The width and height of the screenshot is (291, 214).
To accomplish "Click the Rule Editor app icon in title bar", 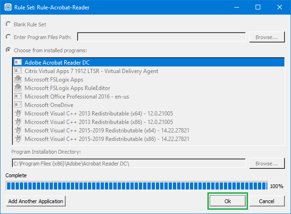I will coord(8,7).
